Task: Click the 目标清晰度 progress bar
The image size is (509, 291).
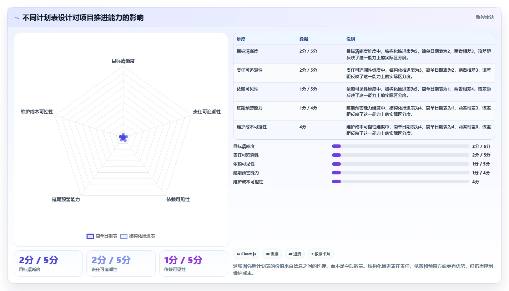Action: tap(400, 146)
